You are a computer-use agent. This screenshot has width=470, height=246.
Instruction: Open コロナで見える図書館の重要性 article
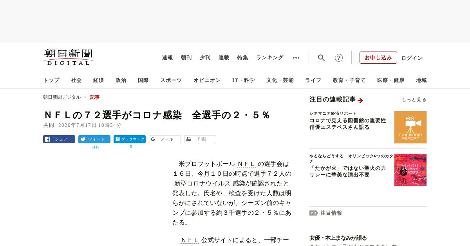(x=348, y=124)
